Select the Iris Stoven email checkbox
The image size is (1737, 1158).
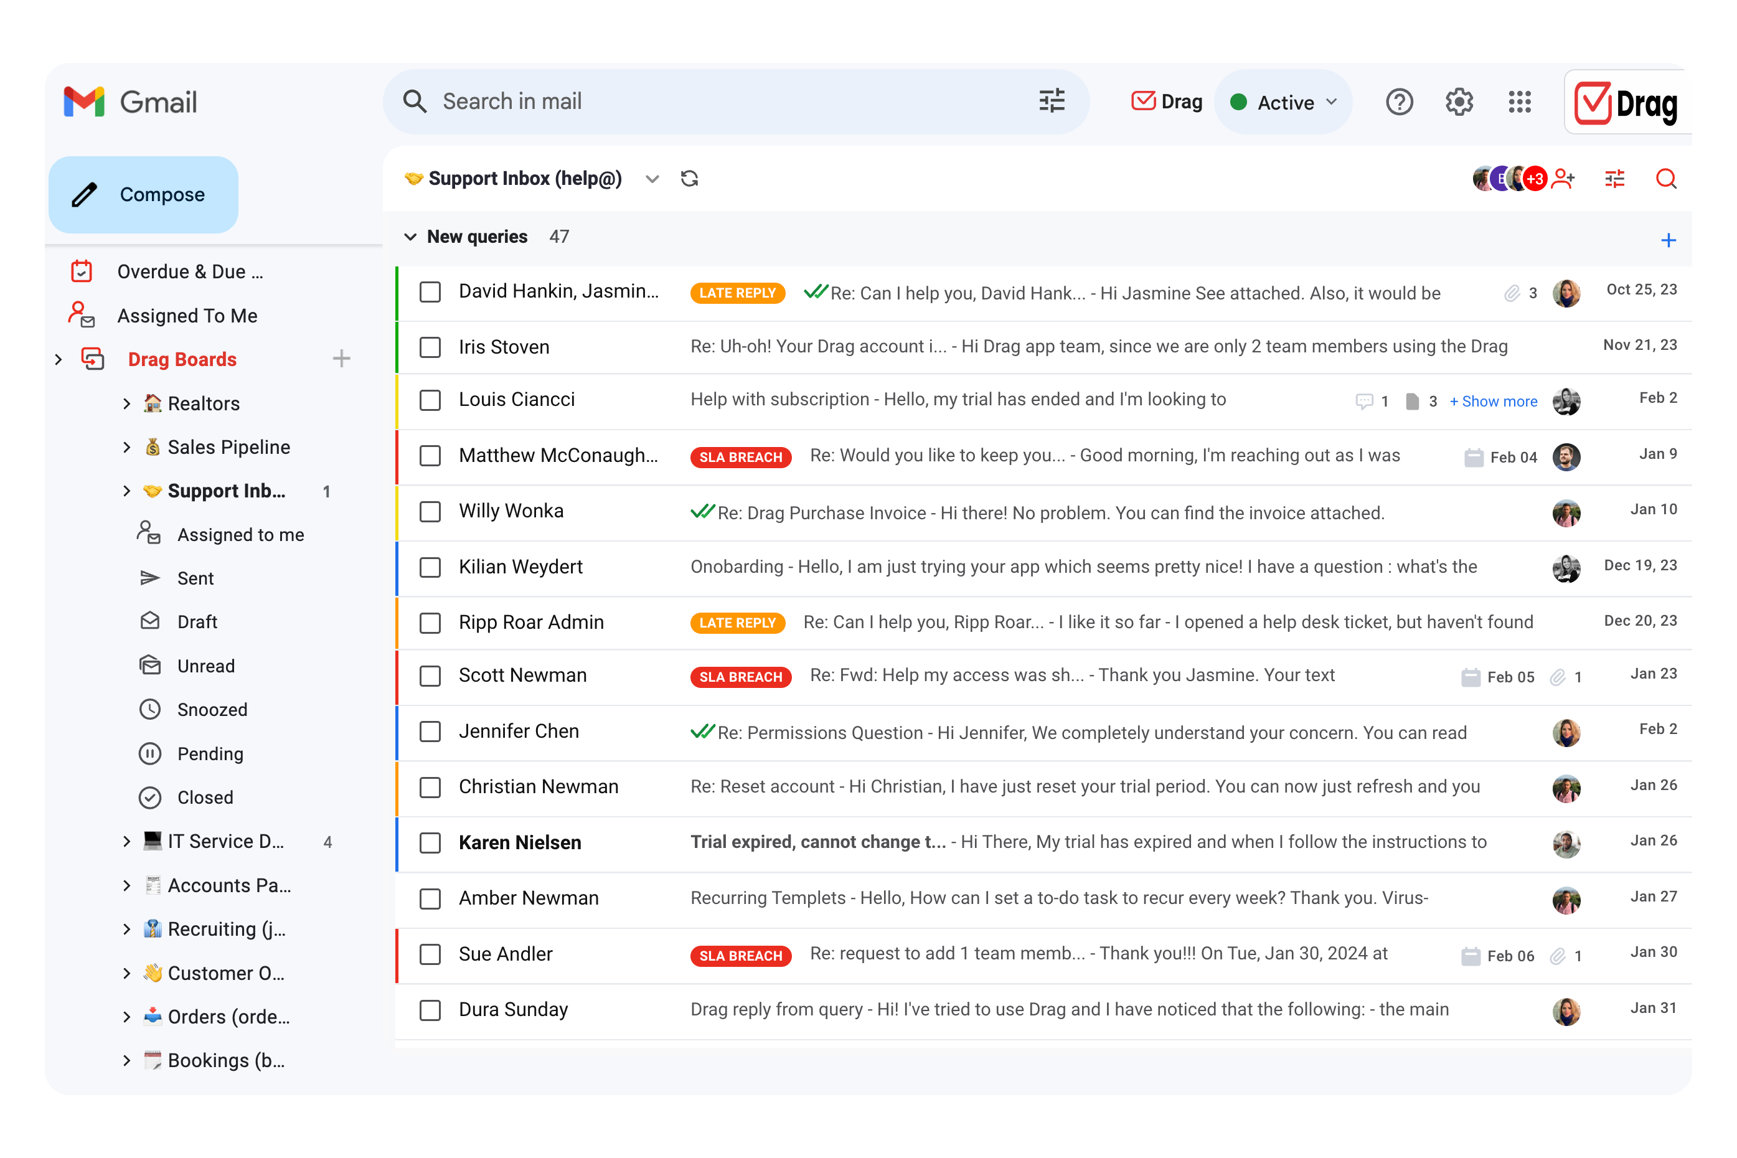pyautogui.click(x=430, y=347)
